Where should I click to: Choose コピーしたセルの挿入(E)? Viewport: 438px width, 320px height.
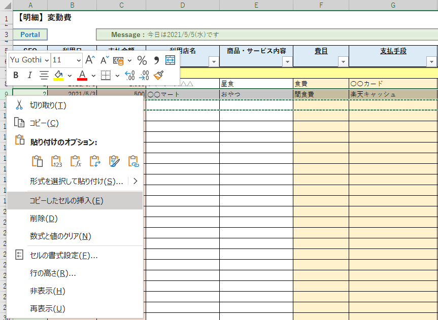pyautogui.click(x=75, y=201)
